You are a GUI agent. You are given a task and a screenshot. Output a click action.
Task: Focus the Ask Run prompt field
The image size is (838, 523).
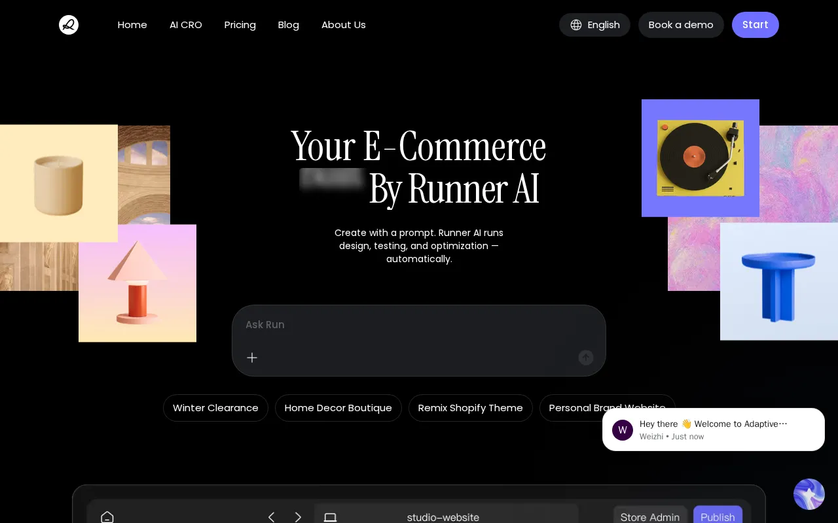(x=419, y=325)
